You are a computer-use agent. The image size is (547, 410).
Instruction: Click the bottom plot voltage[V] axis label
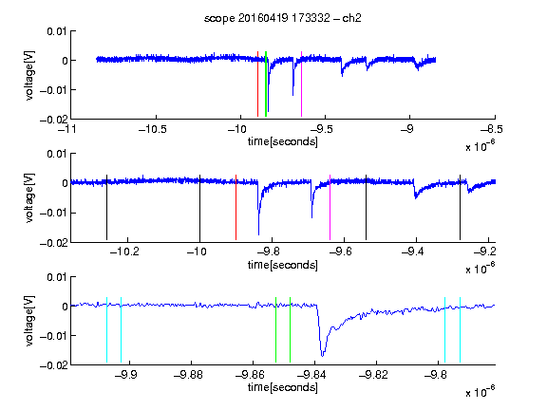click(29, 321)
